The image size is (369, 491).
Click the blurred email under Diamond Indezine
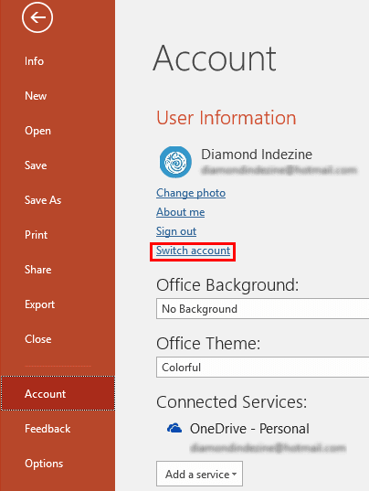[279, 170]
